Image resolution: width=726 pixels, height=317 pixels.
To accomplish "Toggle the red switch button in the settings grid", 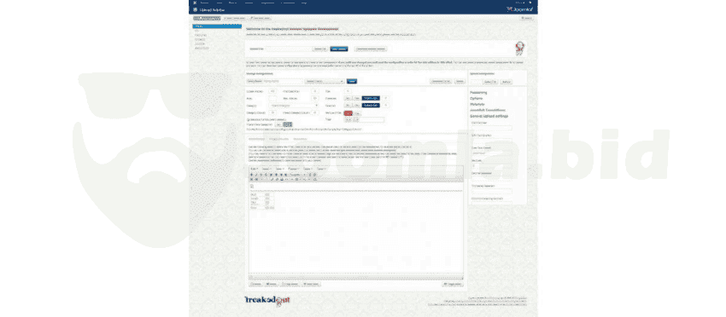I will coord(348,112).
